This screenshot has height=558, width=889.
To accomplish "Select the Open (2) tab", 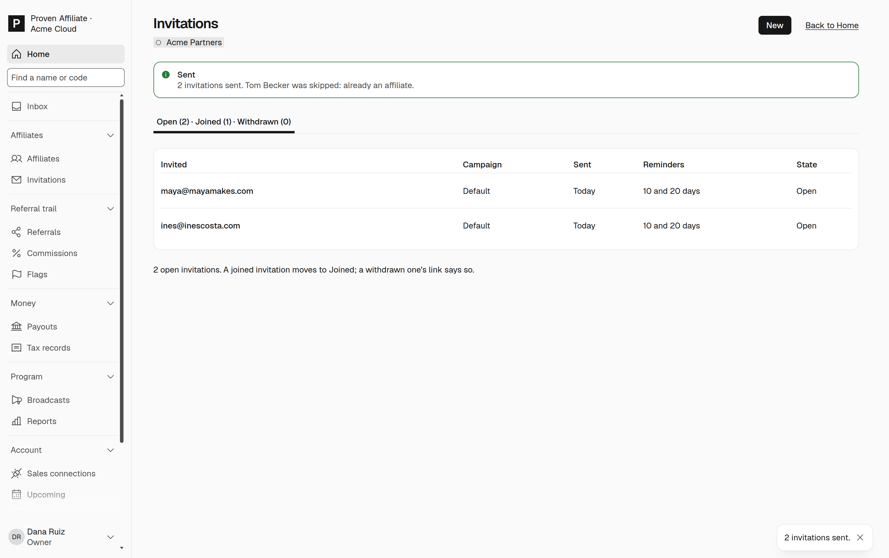I will [x=173, y=122].
